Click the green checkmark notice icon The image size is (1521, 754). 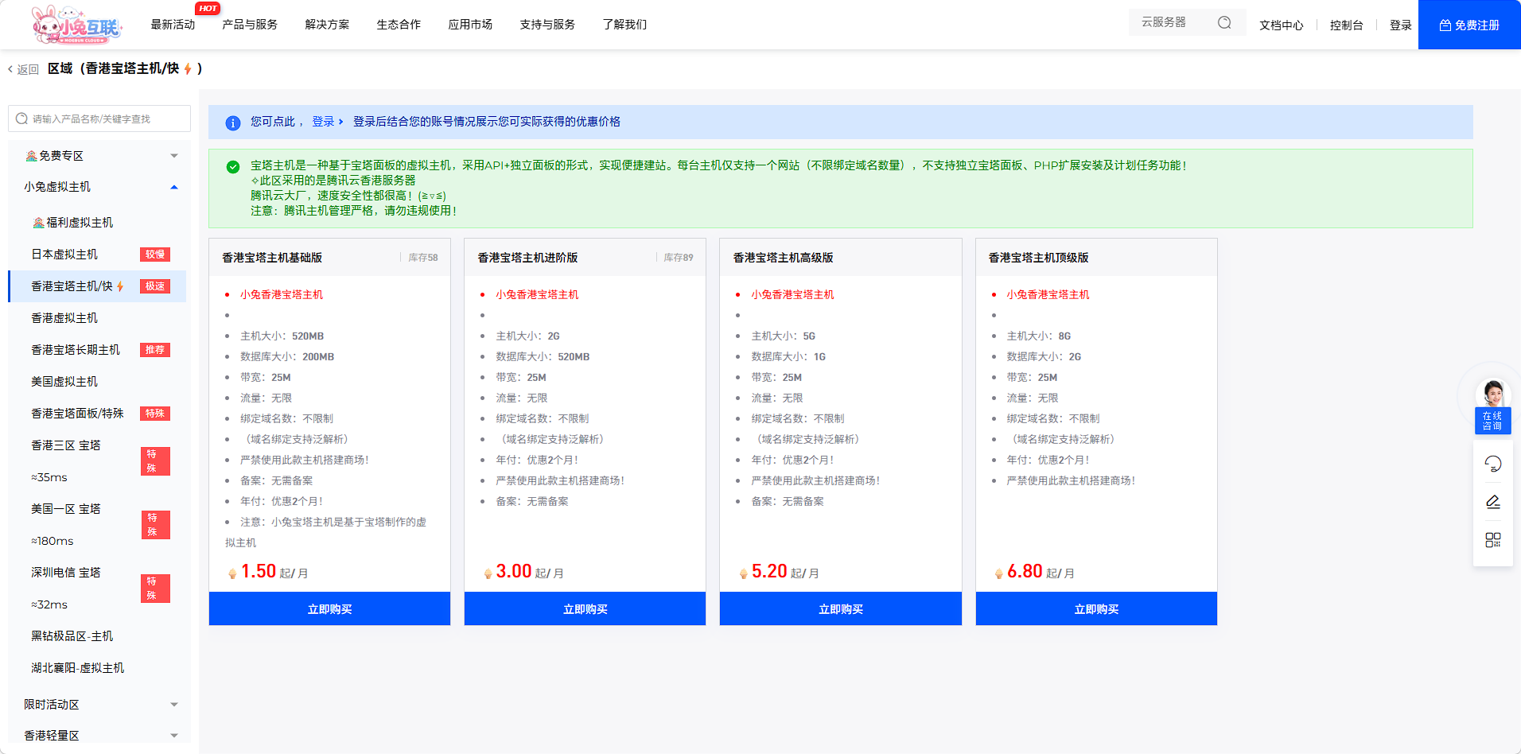pyautogui.click(x=232, y=167)
